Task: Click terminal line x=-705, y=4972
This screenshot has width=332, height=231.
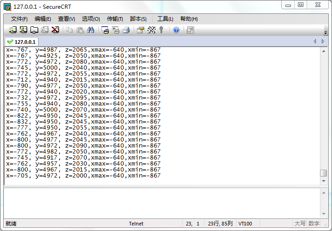Action: pos(83,176)
